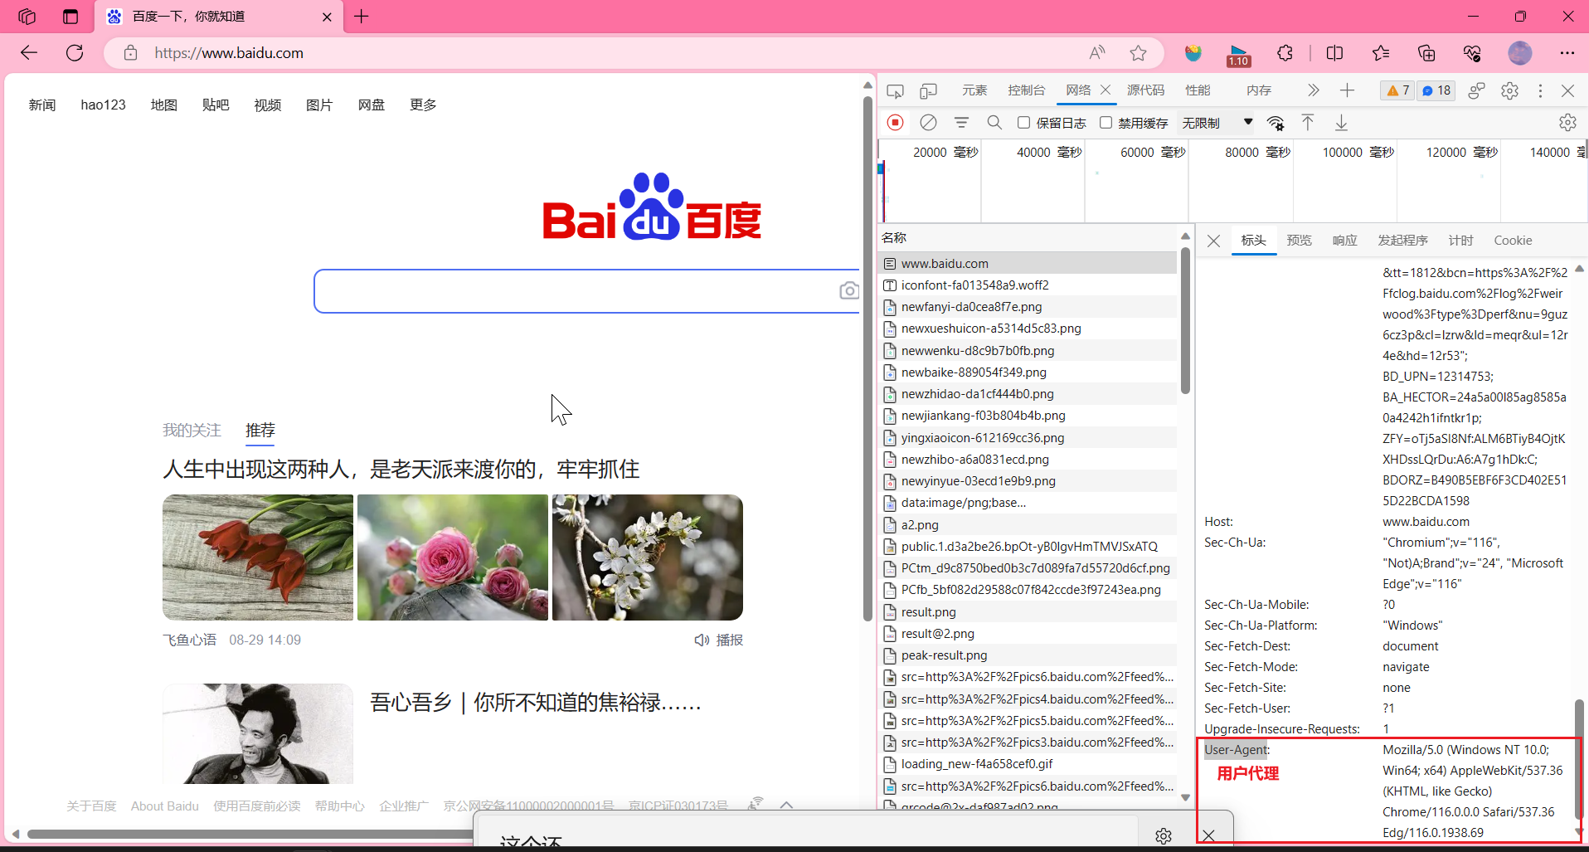1589x852 pixels.
Task: Close the request details pane
Action: 1213,241
